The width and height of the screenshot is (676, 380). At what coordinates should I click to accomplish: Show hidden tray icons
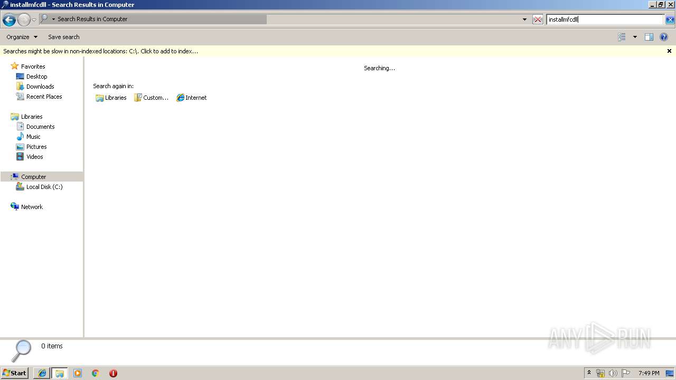point(589,373)
